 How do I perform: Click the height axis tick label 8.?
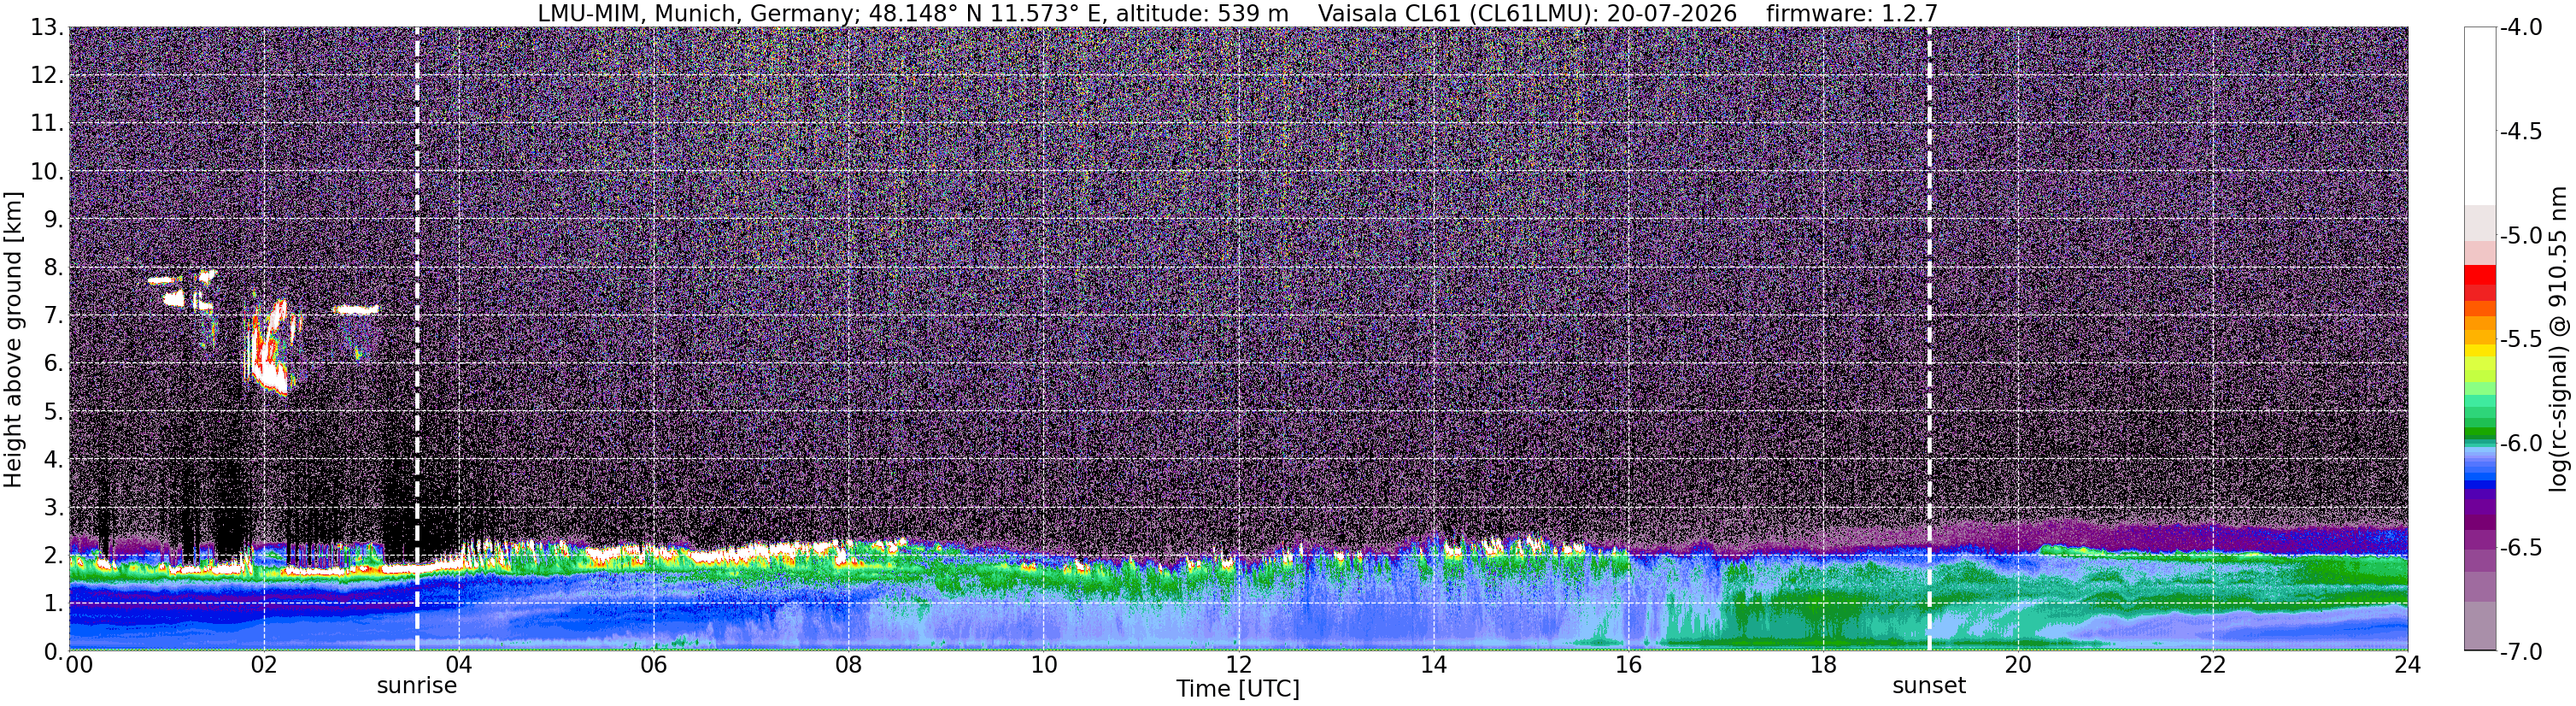click(x=52, y=268)
